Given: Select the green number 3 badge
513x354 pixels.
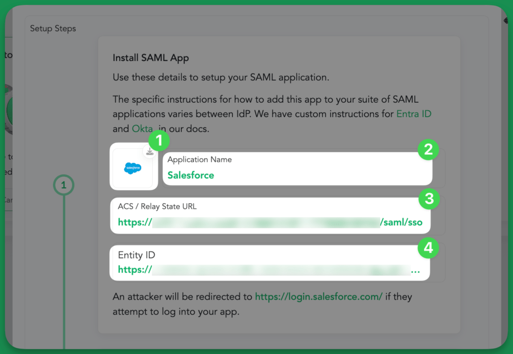Looking at the screenshot, I should pos(428,199).
